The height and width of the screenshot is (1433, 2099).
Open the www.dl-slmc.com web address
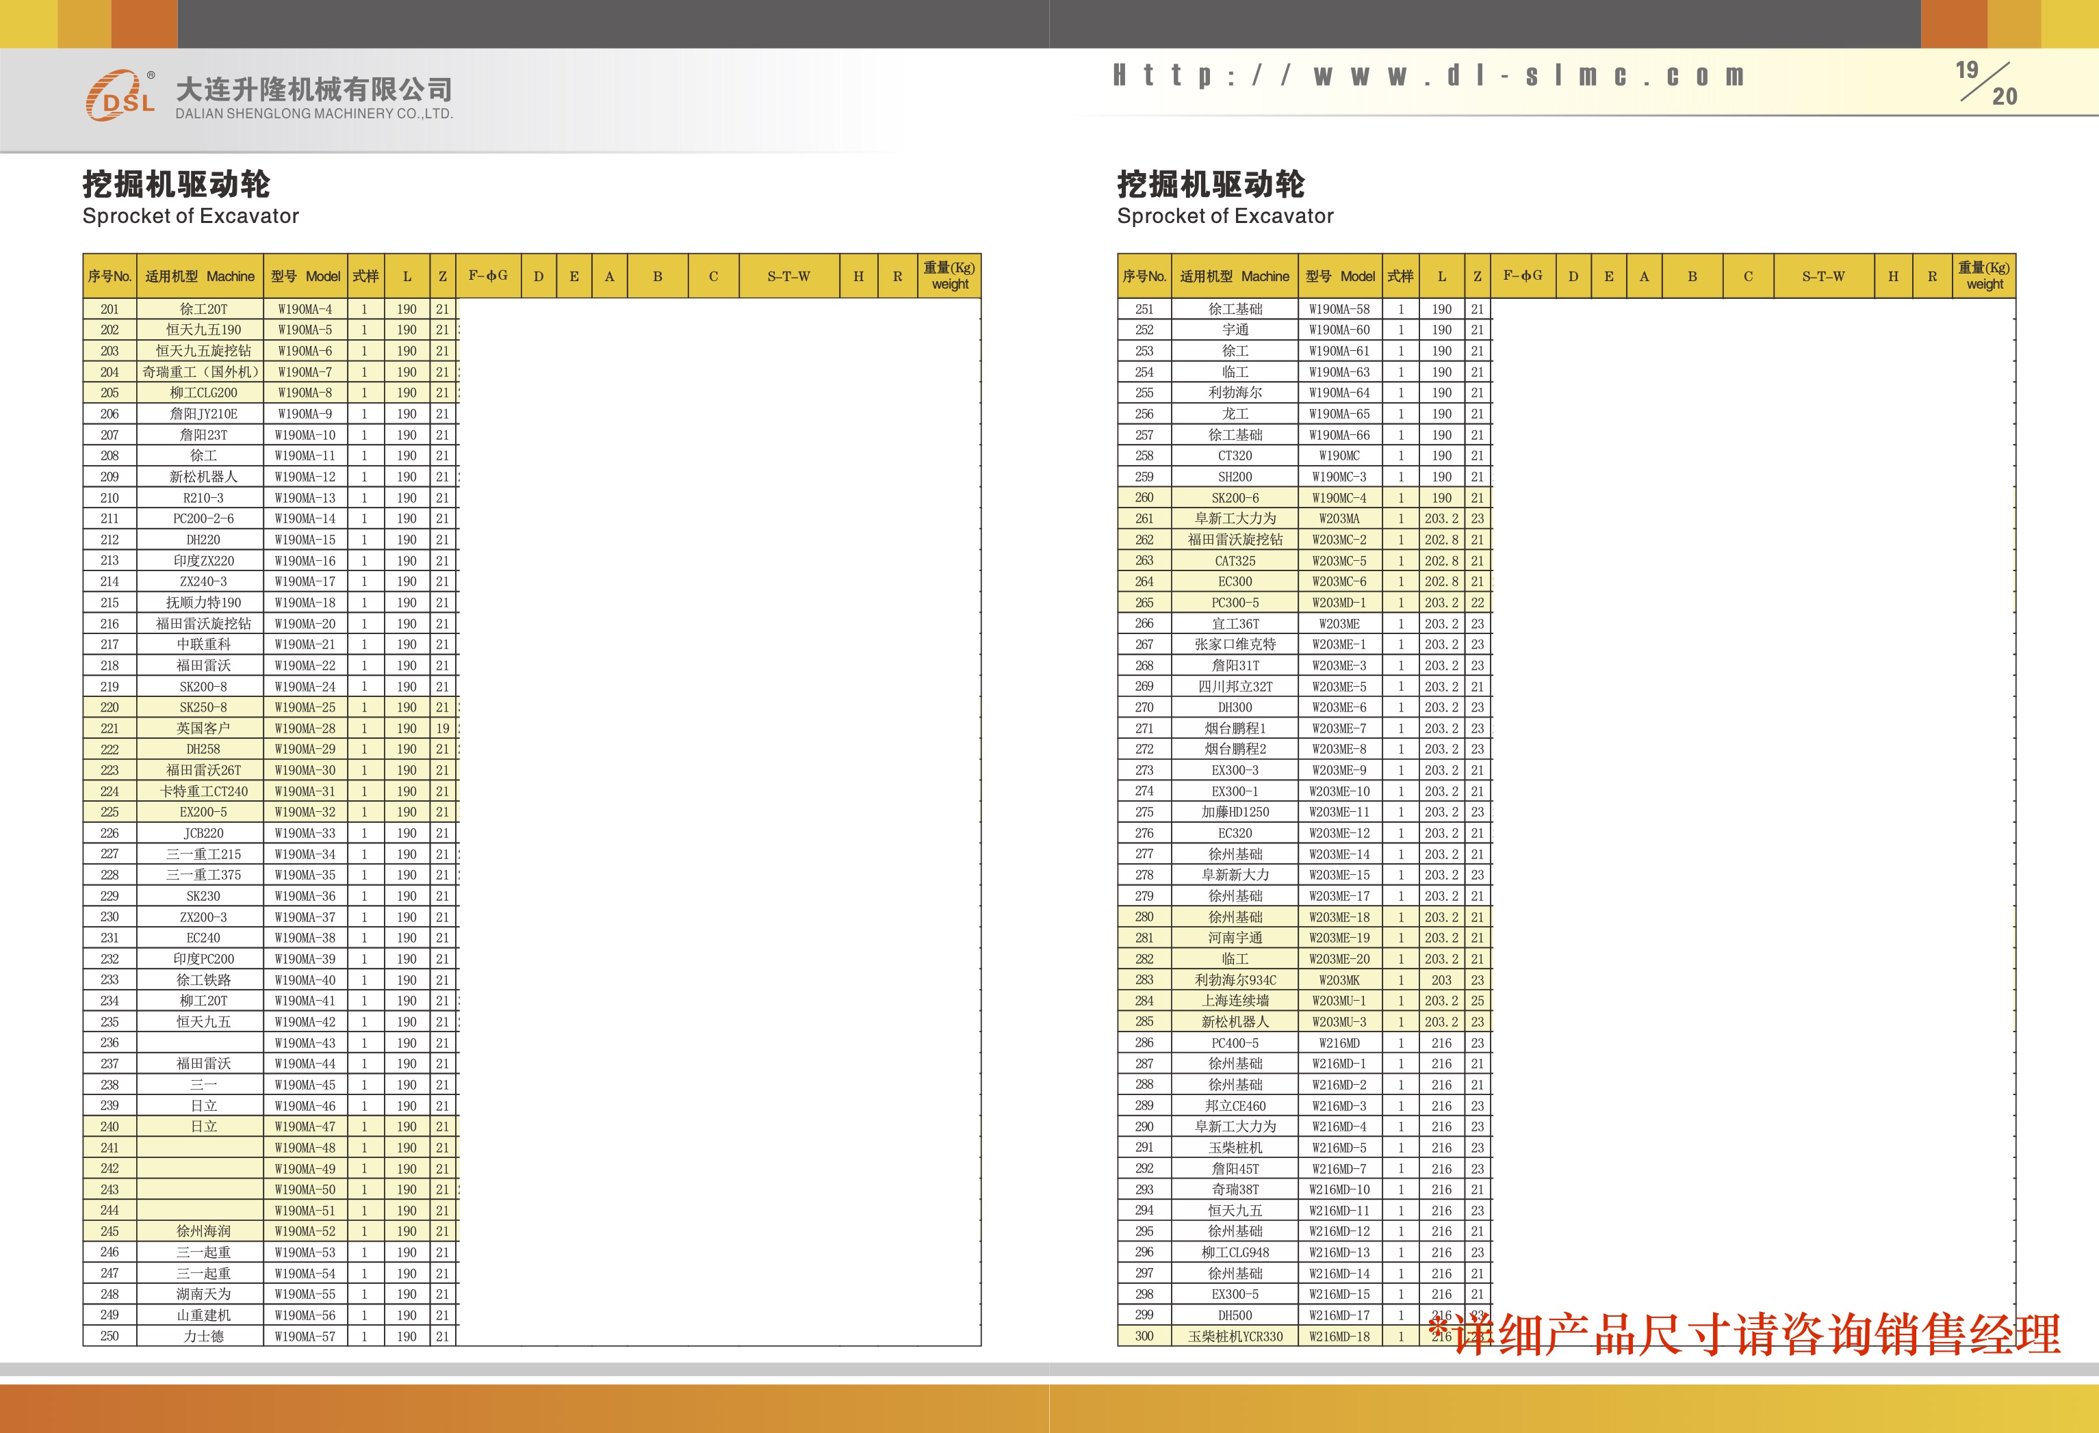[1428, 76]
